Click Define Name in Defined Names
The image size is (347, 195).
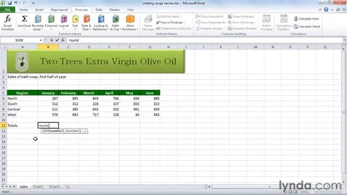click(x=169, y=17)
